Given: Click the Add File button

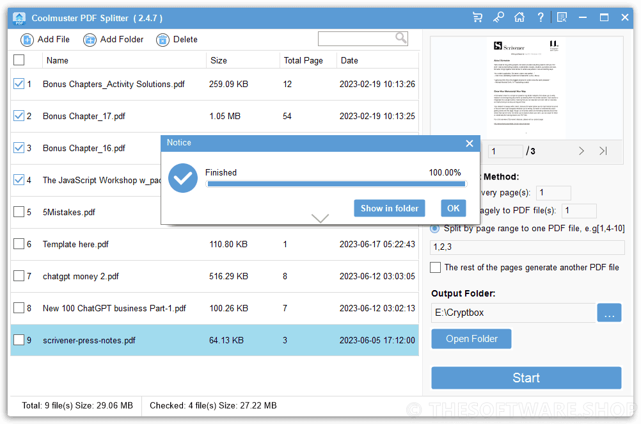Looking at the screenshot, I should pos(45,40).
